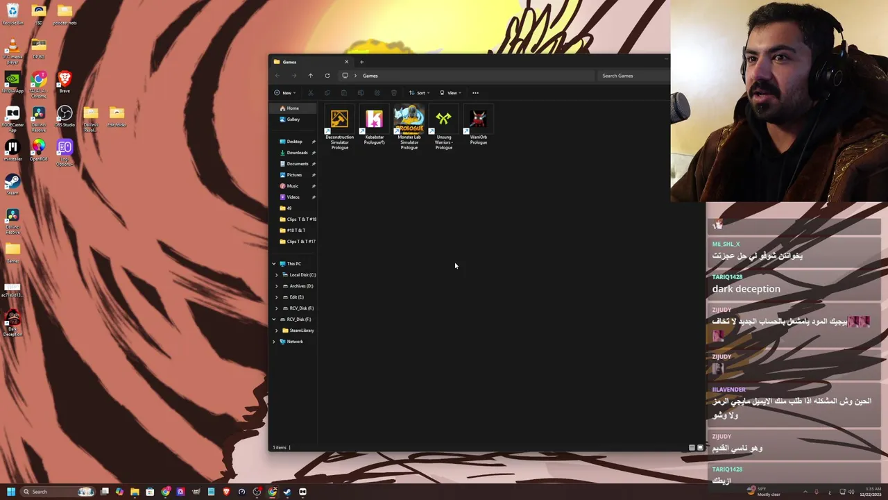Open Microsoft Store from the taskbar
The width and height of the screenshot is (888, 500).
coord(150,492)
